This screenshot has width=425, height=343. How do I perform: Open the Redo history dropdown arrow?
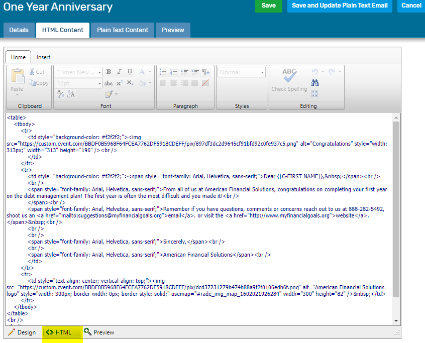pos(340,72)
